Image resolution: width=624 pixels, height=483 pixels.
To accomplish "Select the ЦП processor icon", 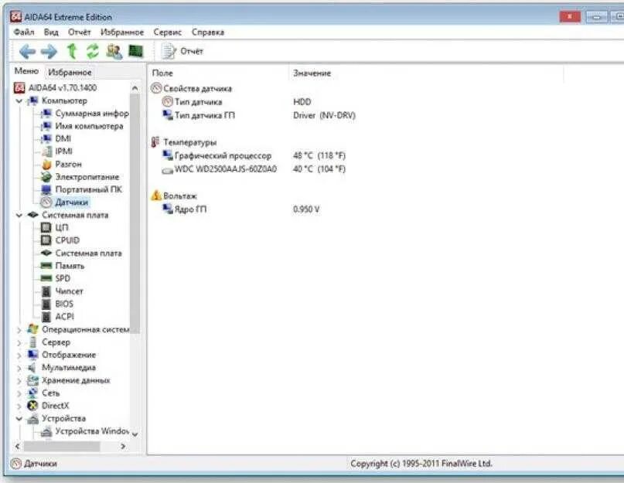I will (46, 227).
